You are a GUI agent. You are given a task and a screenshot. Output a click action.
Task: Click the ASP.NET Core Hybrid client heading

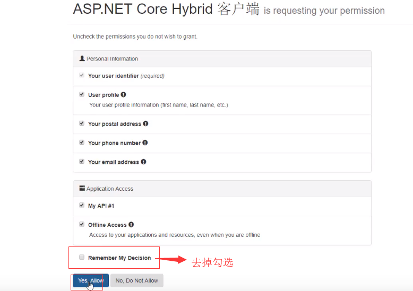(x=166, y=9)
